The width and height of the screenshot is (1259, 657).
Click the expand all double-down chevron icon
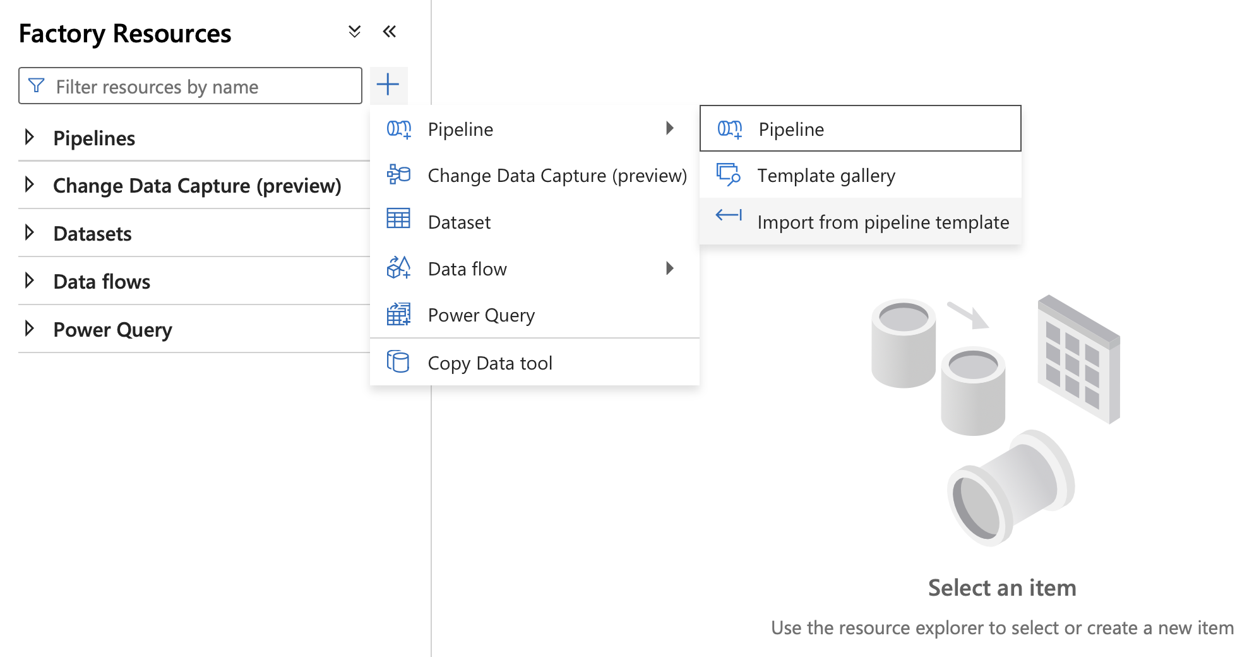(x=355, y=32)
